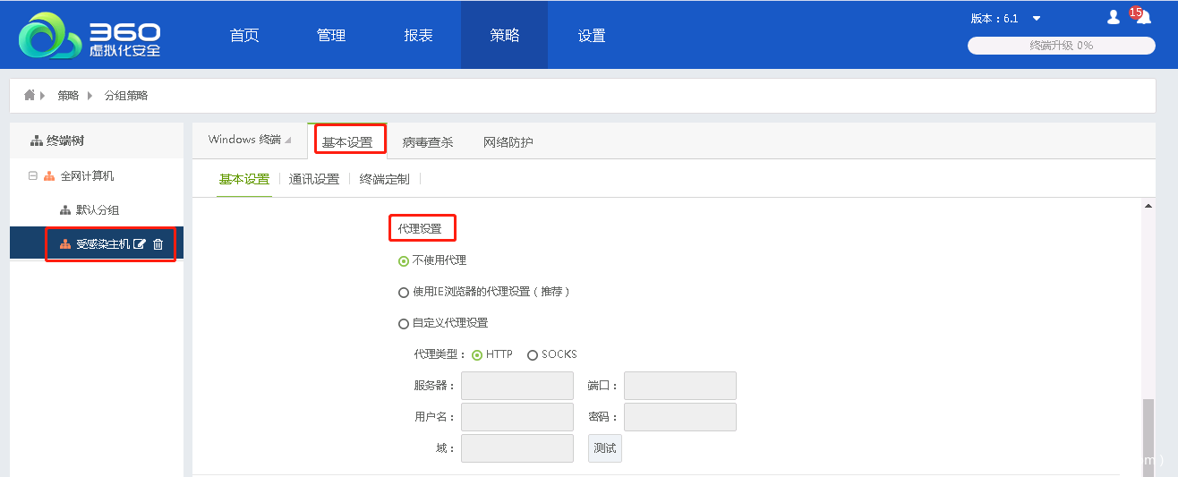
Task: Open the 通讯设置 sub-tab link
Action: pos(314,179)
